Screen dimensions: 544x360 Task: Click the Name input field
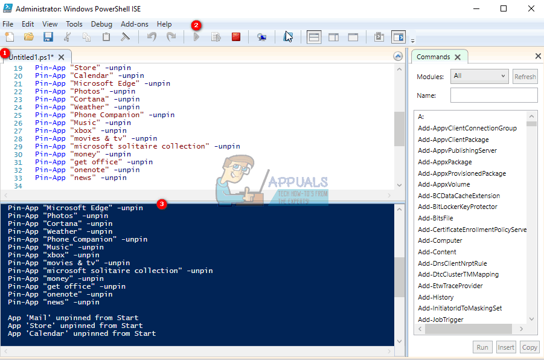(x=493, y=95)
